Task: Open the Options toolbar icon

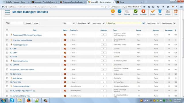Action: [x=168, y=12]
